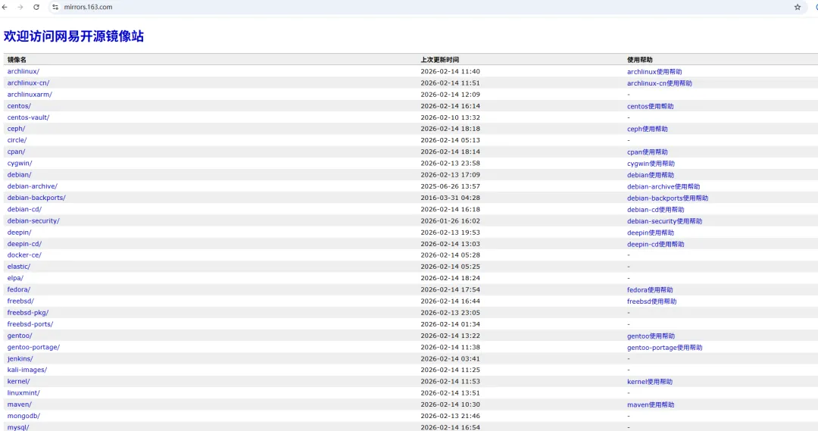Open site information icon beside the URL

coord(55,8)
